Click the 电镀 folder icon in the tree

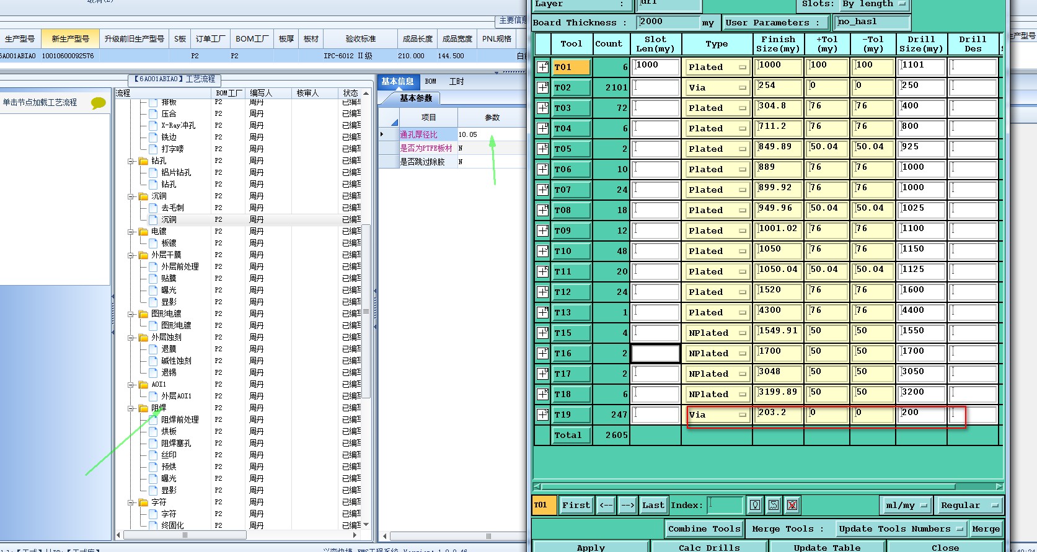pyautogui.click(x=144, y=232)
